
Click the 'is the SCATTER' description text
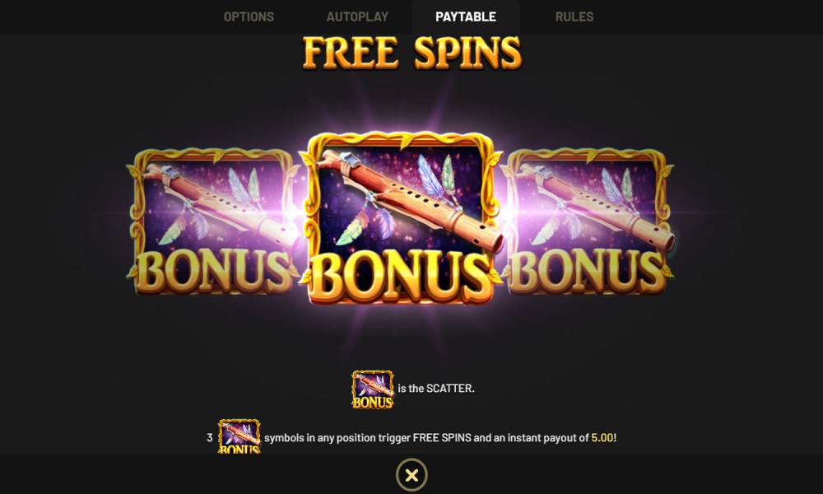435,389
